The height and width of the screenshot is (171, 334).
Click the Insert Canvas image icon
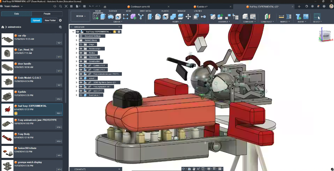(x=306, y=17)
